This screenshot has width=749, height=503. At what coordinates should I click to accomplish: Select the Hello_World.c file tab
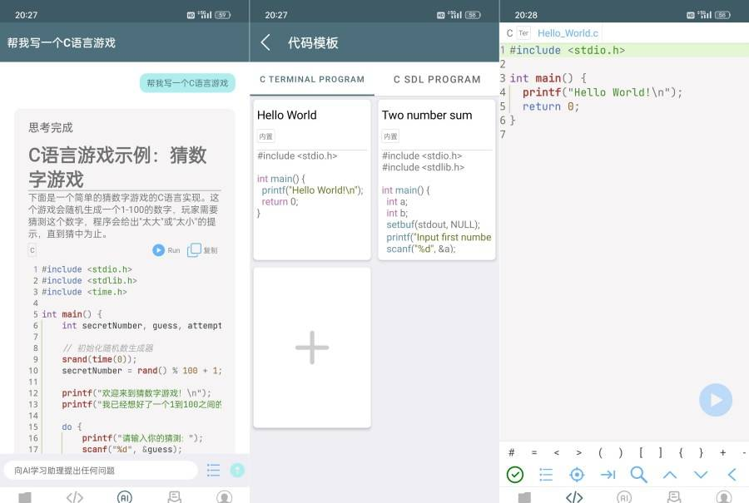click(x=568, y=33)
